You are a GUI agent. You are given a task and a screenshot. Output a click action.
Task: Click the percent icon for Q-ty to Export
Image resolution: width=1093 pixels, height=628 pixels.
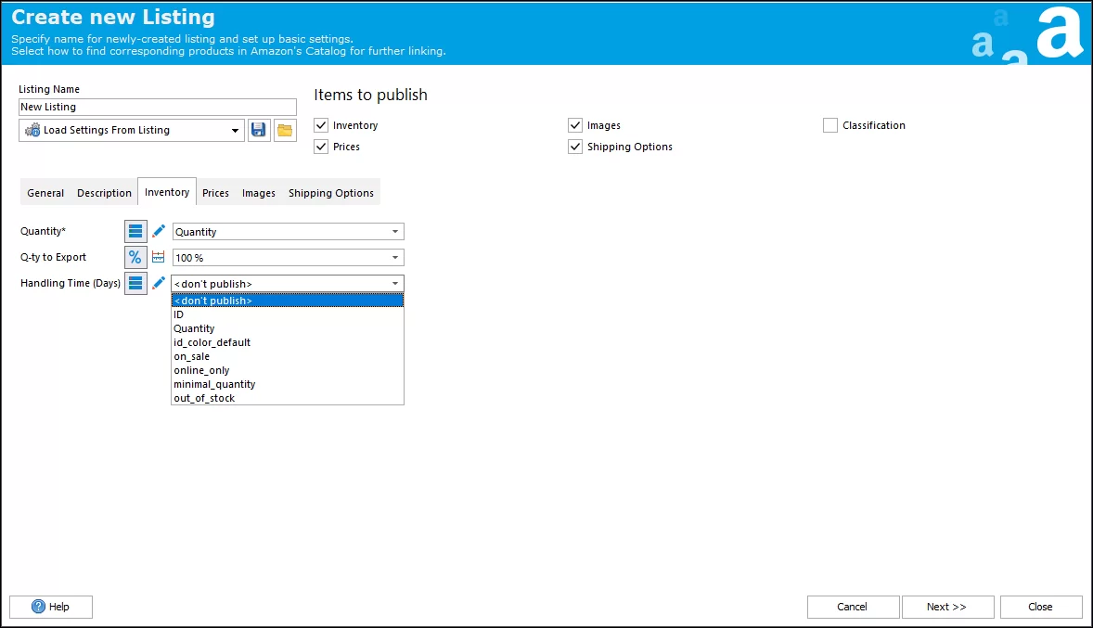[135, 258]
